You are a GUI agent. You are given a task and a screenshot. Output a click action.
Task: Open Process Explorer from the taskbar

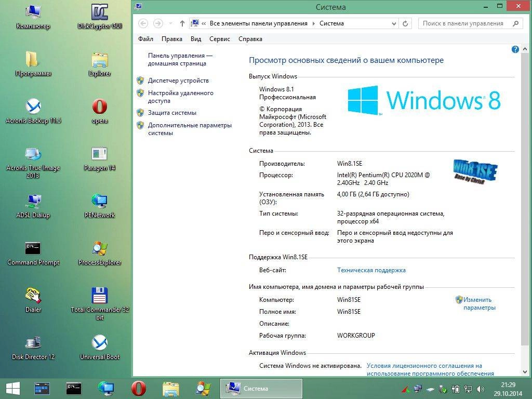coord(203,389)
